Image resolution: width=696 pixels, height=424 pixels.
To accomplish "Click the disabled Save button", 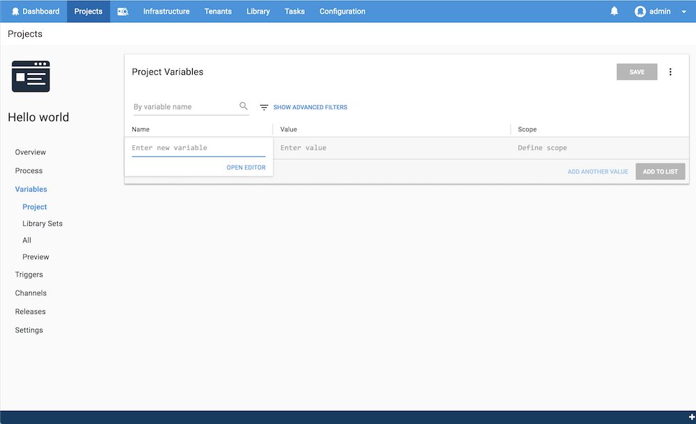I will click(x=637, y=72).
